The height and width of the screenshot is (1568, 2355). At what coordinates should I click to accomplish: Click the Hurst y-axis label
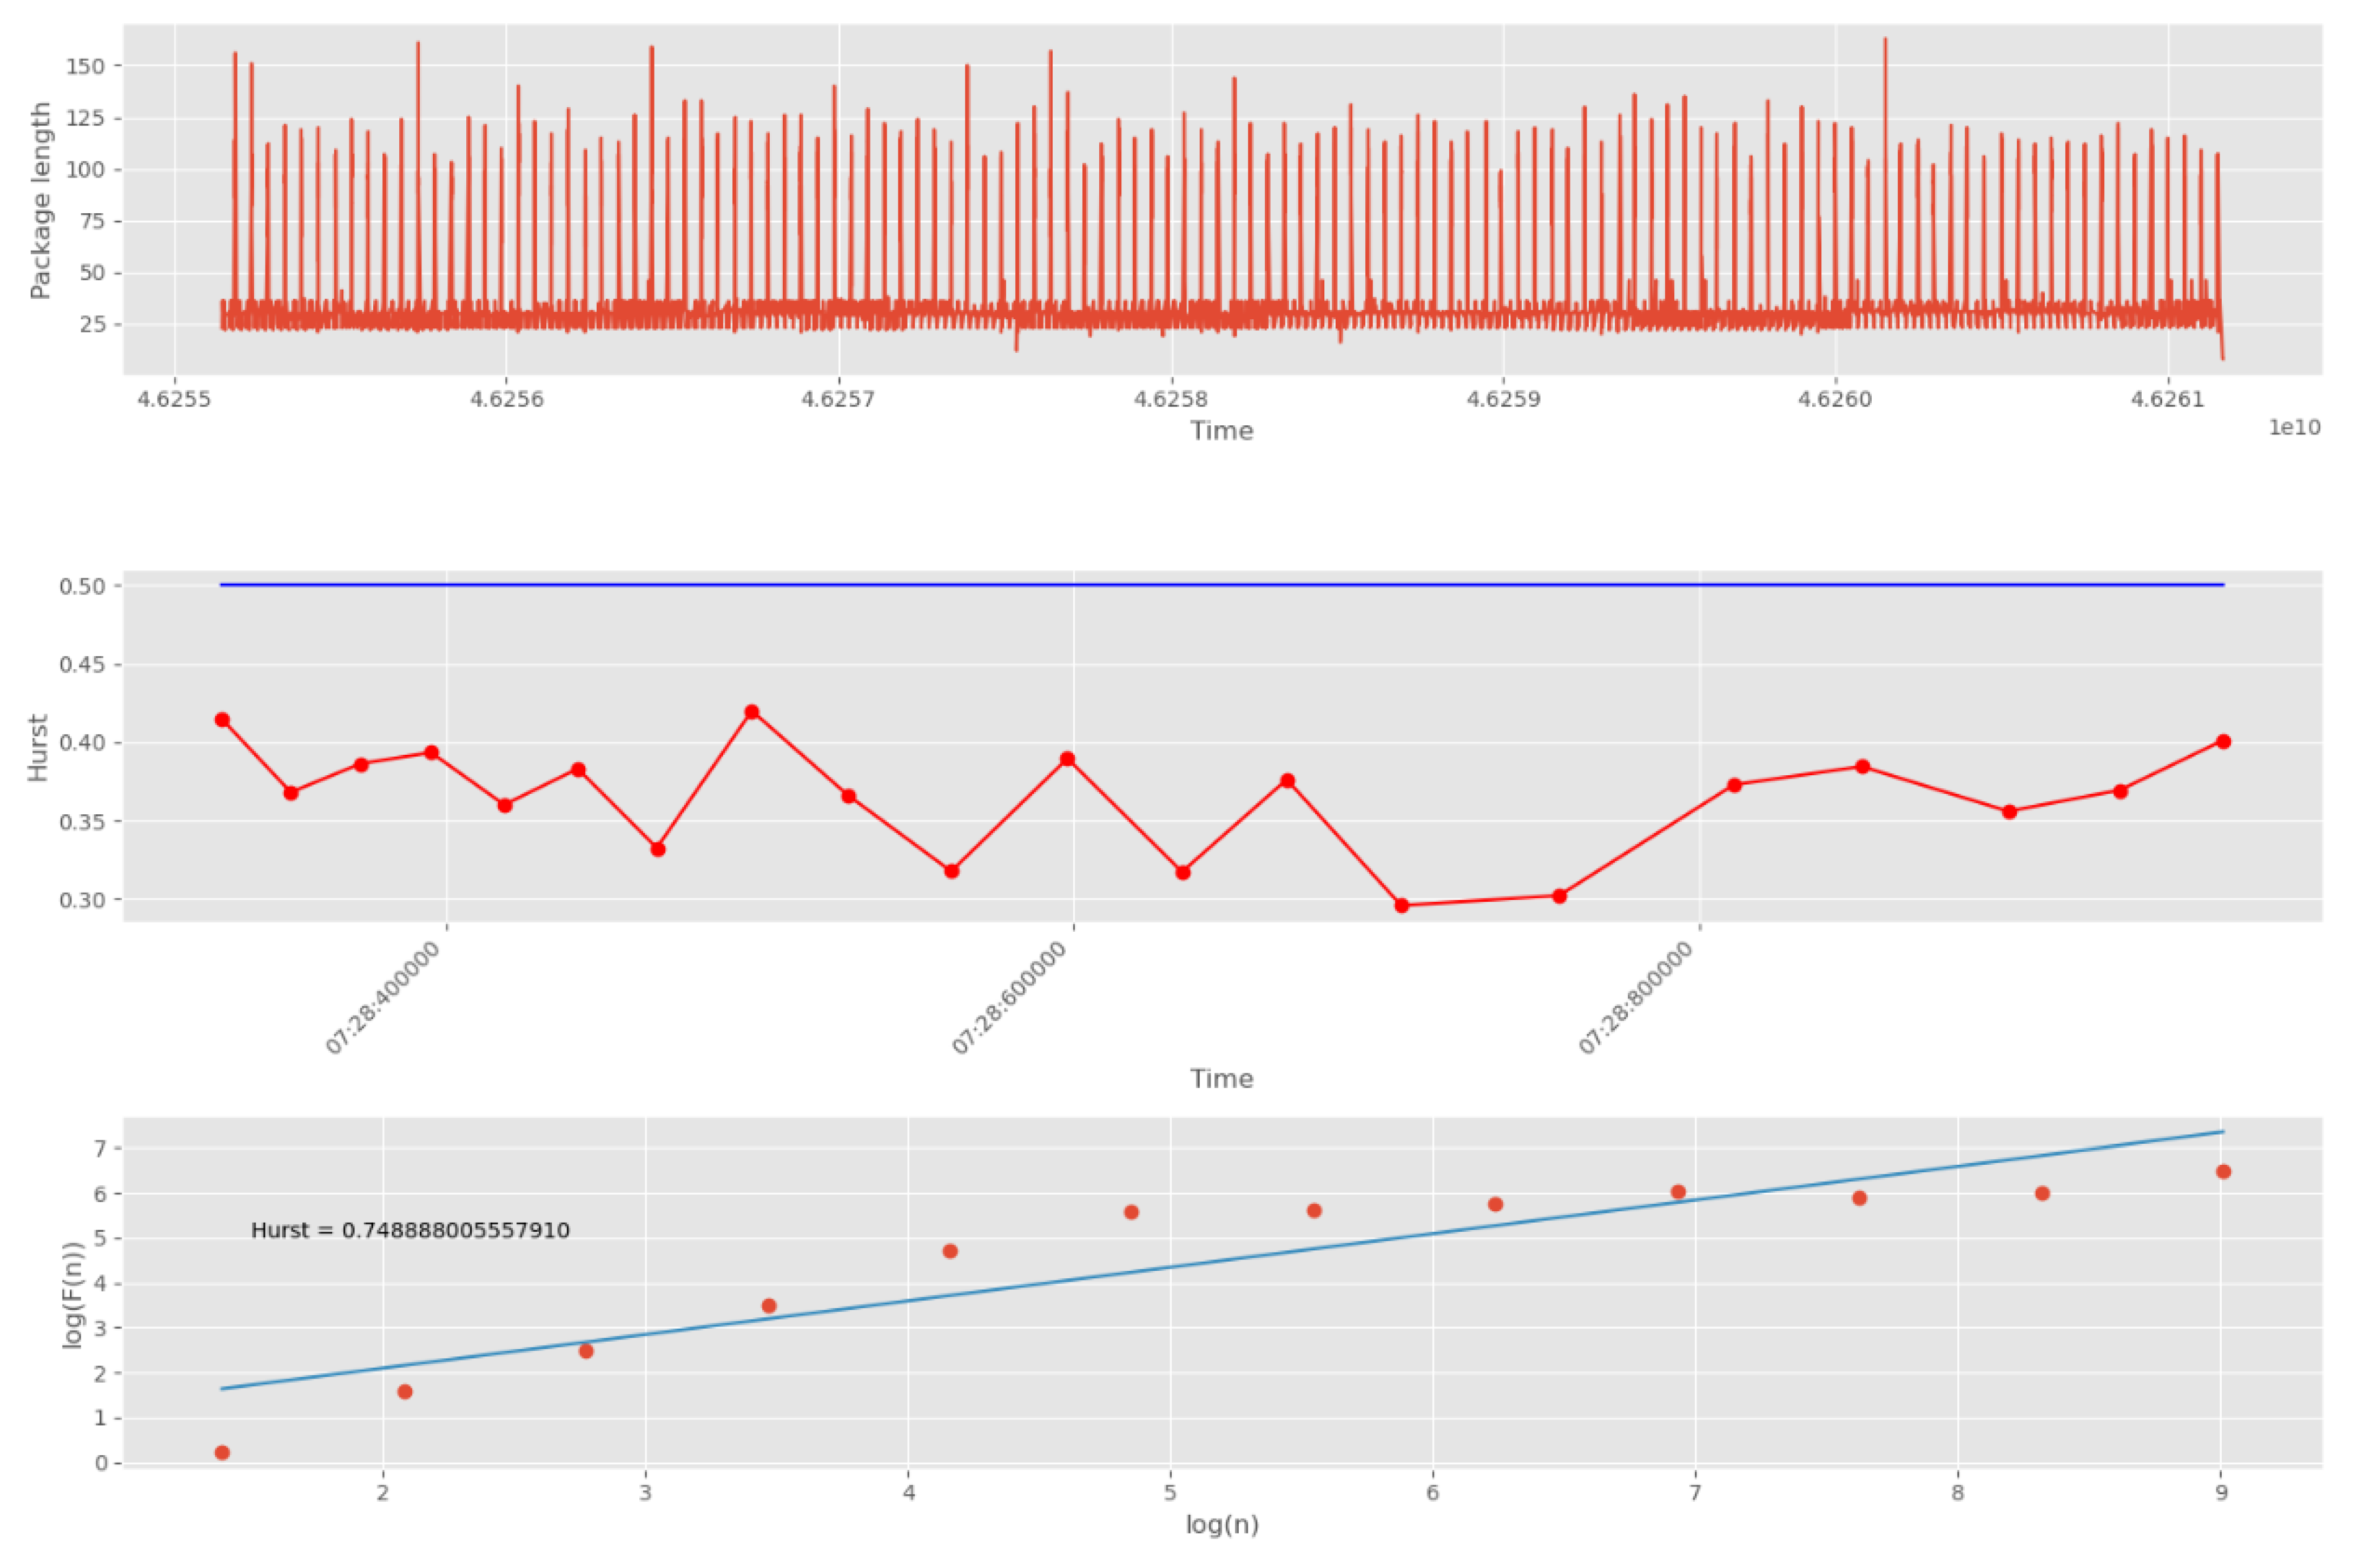coord(38,747)
